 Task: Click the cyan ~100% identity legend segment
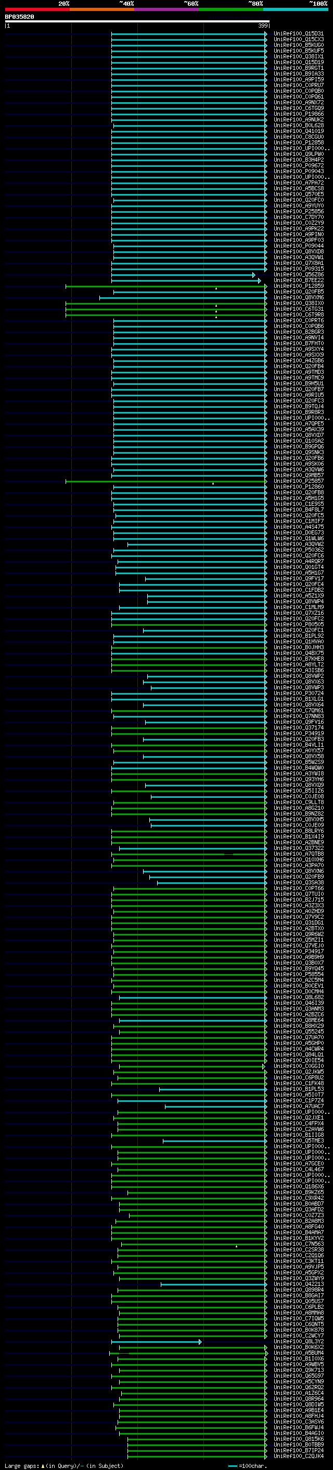click(296, 9)
